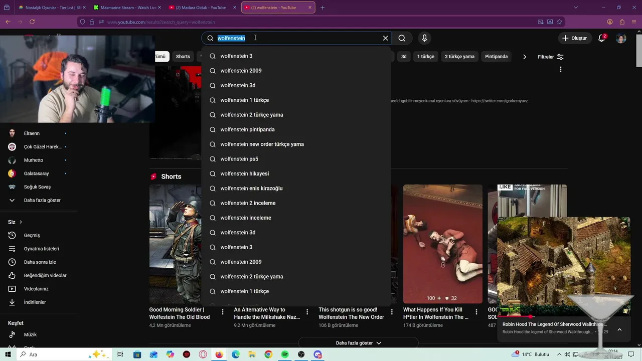Open the Robin Hood mini player video
The height and width of the screenshot is (361, 642).
(563, 267)
